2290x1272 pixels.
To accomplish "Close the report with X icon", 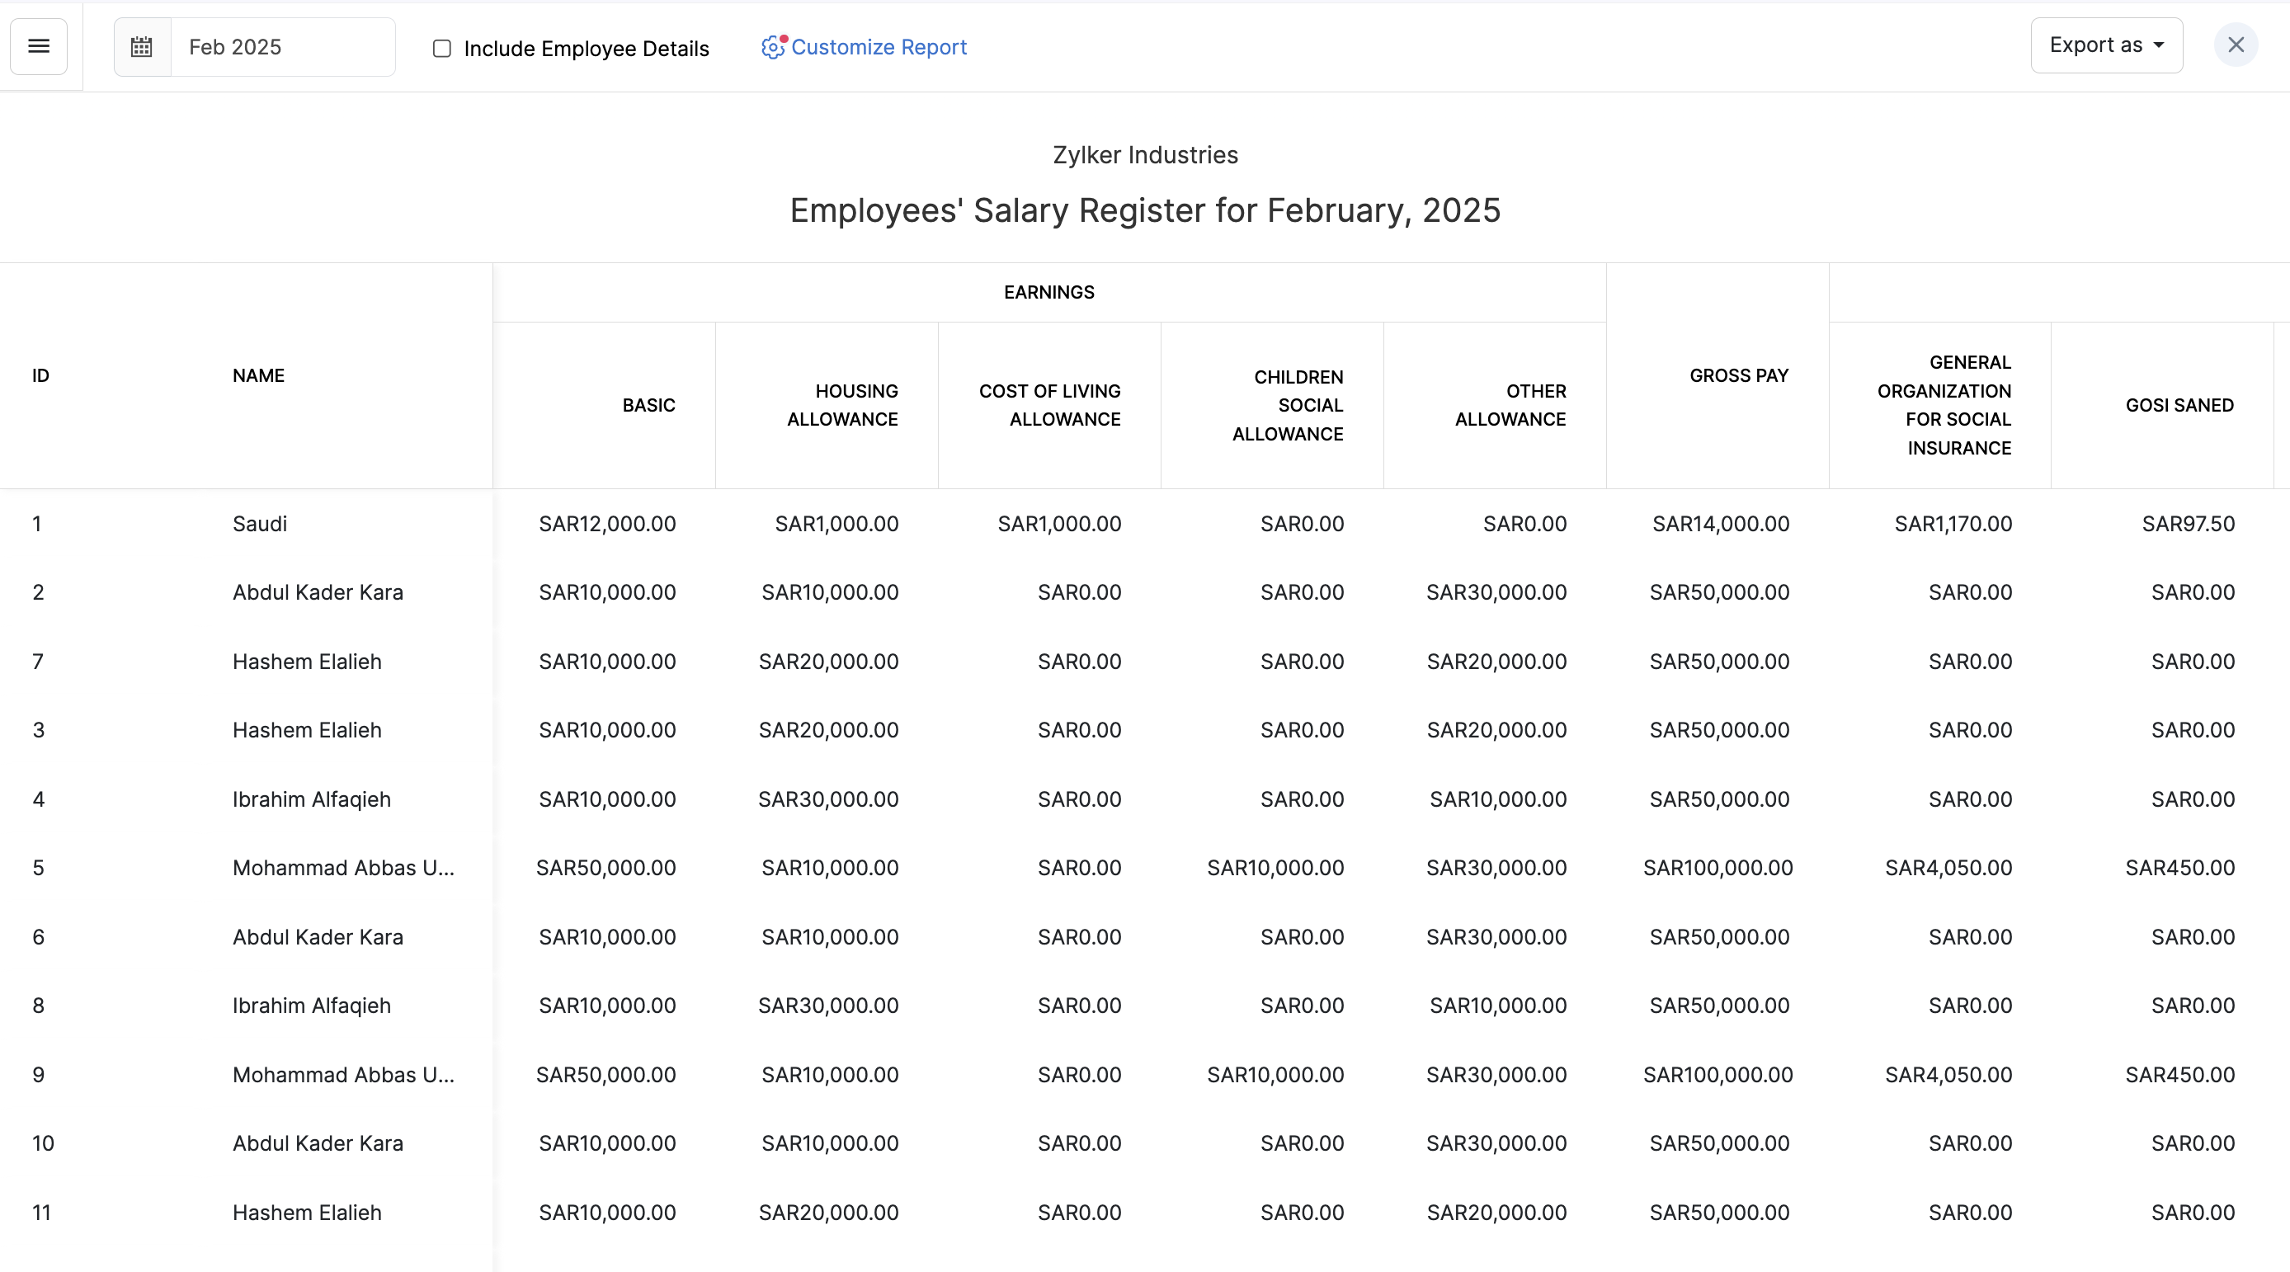I will click(x=2235, y=45).
